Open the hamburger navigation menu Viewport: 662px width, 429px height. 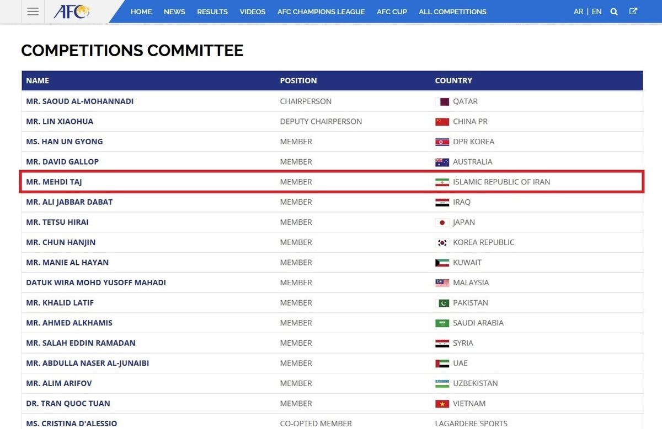click(x=33, y=11)
